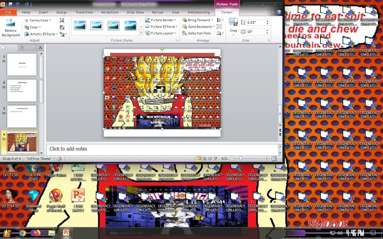
Task: Minimize the ribbon with caret icon
Action: [x=273, y=12]
